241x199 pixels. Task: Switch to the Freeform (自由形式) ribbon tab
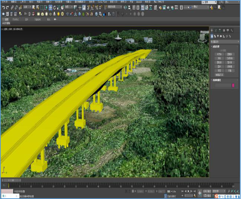tap(16, 19)
